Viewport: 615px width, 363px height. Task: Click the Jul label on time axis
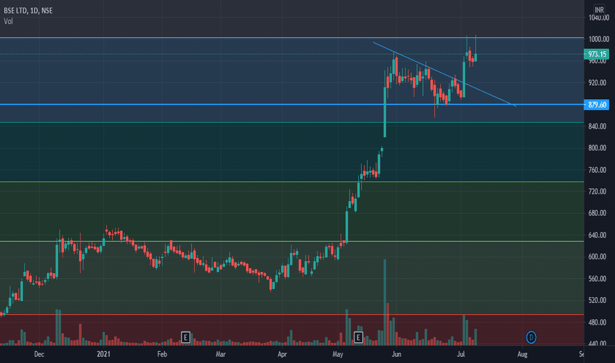click(461, 354)
